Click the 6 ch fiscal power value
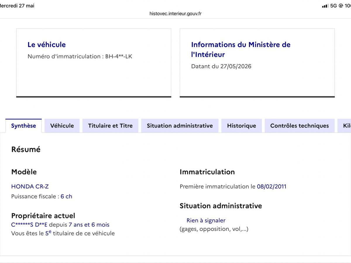 coord(66,196)
